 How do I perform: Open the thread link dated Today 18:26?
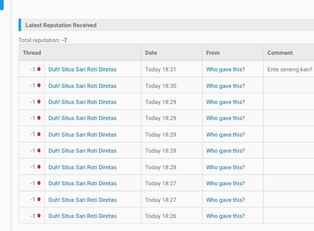tap(82, 216)
